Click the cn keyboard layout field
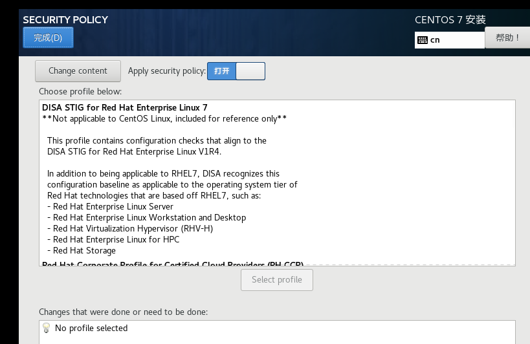The image size is (530, 344). (450, 40)
